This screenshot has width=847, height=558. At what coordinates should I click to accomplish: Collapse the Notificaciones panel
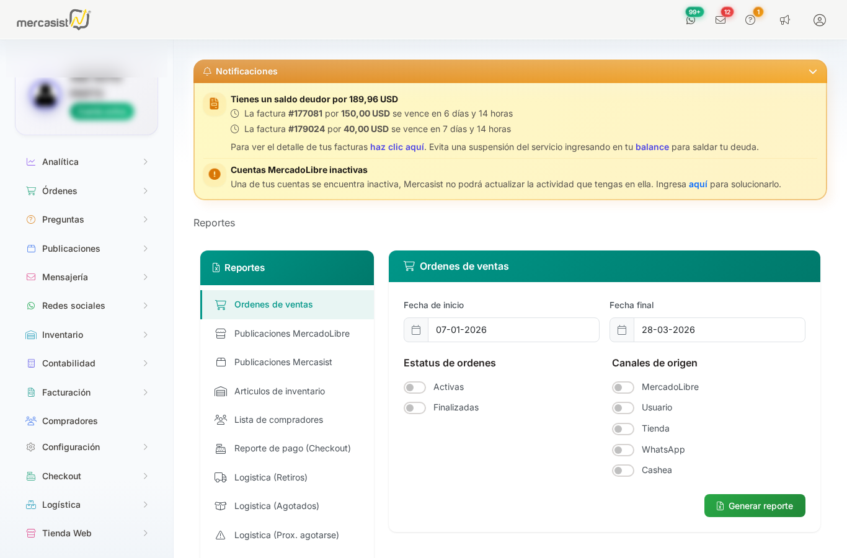coord(812,72)
